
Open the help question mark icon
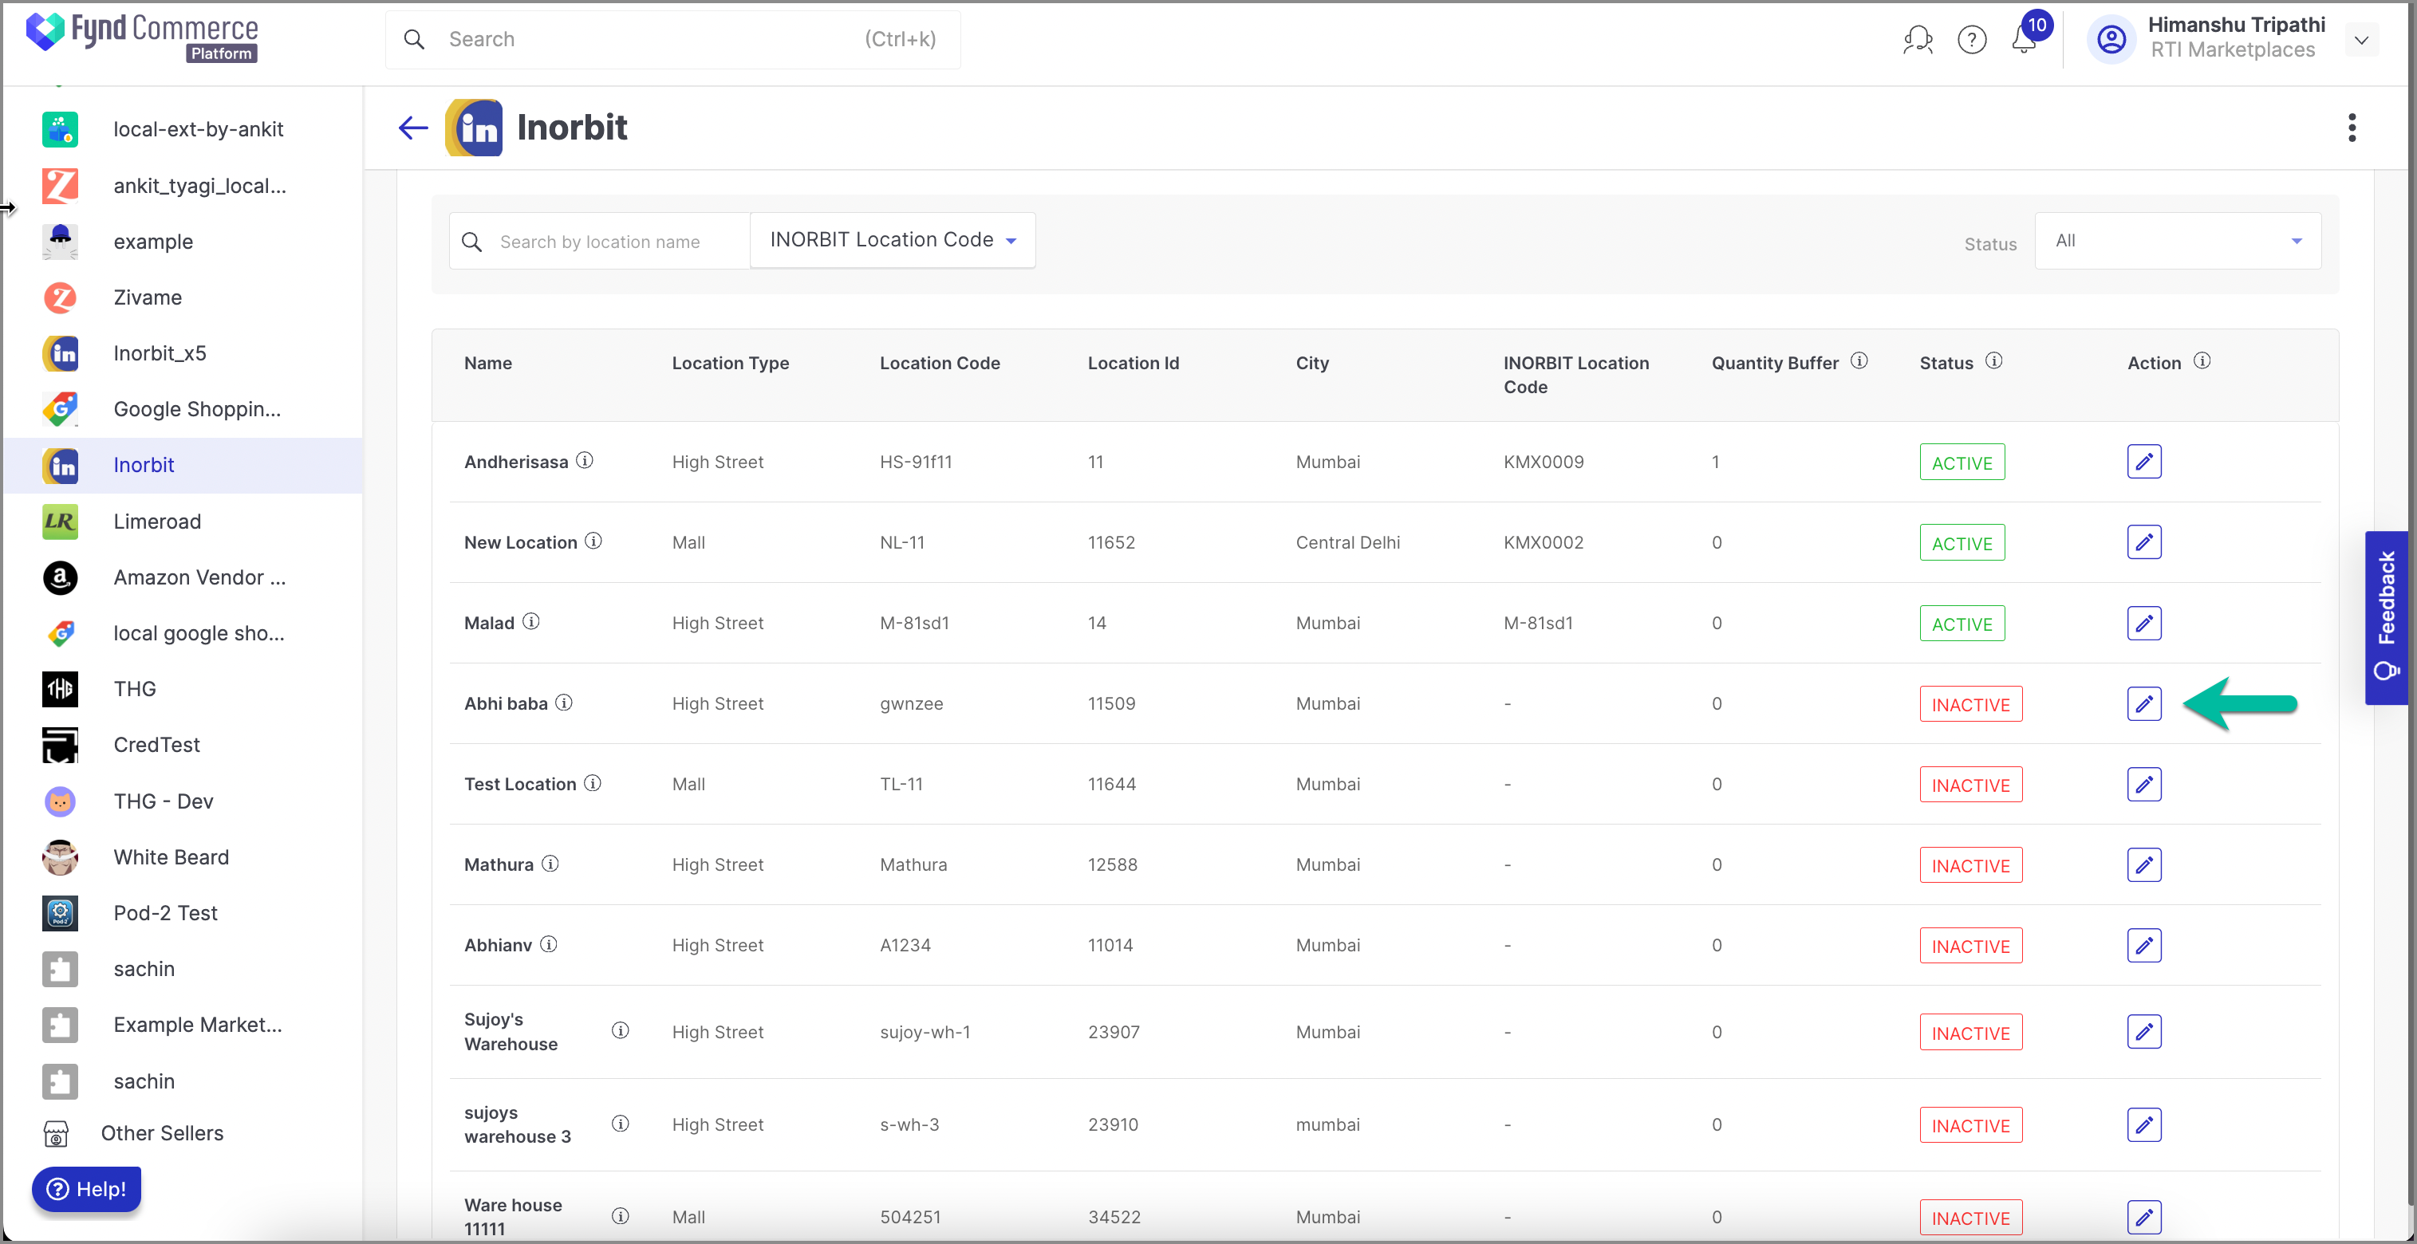click(x=1971, y=39)
